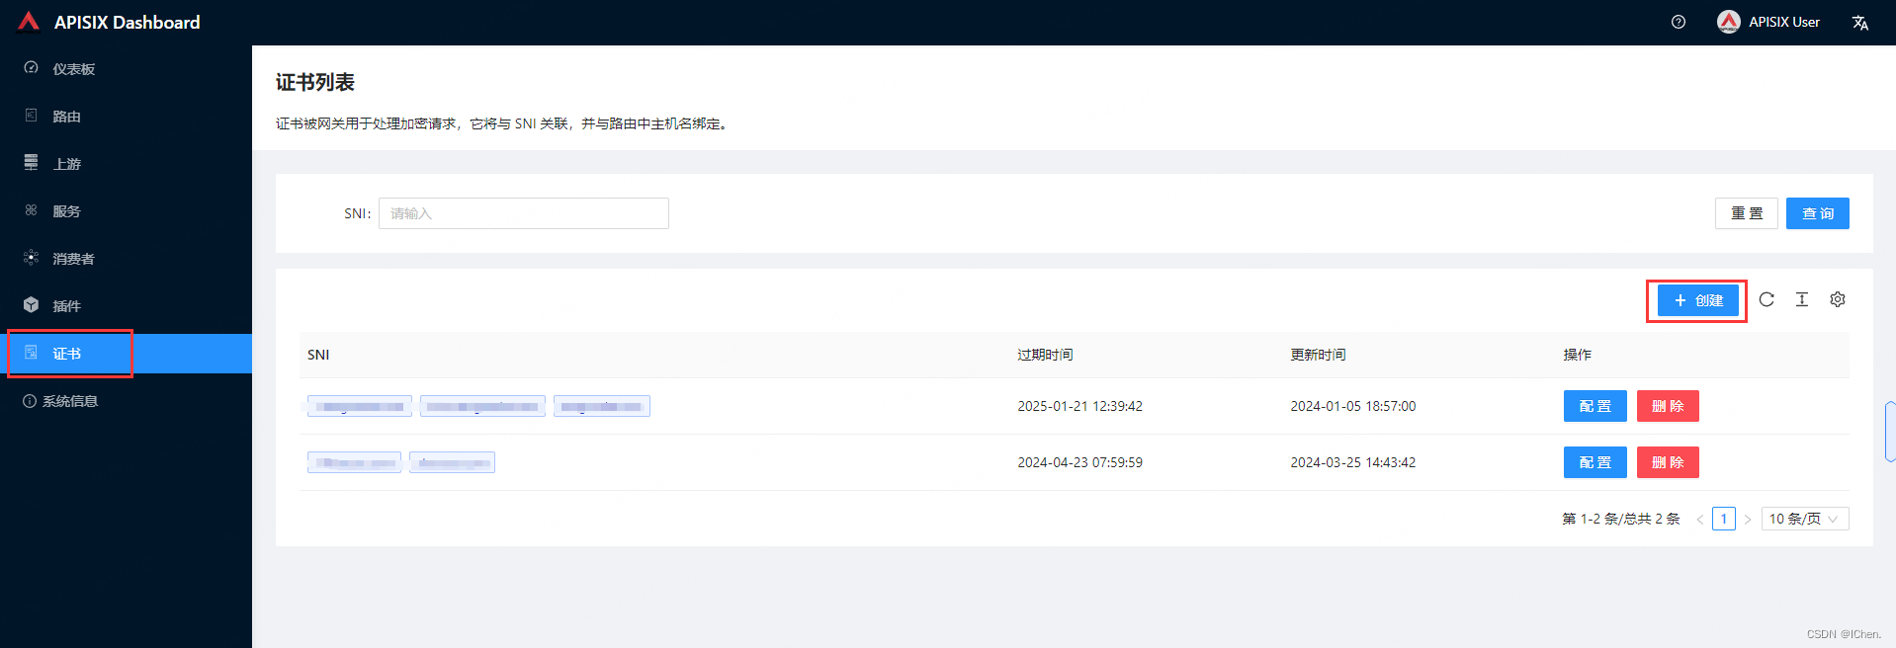This screenshot has height=648, width=1896.
Task: Go to next page arrow
Action: point(1748,520)
